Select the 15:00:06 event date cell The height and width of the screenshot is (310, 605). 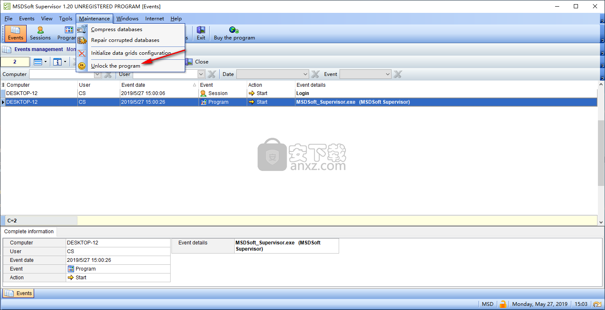pyautogui.click(x=159, y=93)
